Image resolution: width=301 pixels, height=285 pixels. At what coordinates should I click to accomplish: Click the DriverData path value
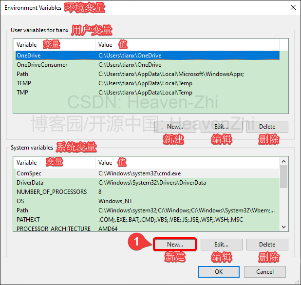152,183
